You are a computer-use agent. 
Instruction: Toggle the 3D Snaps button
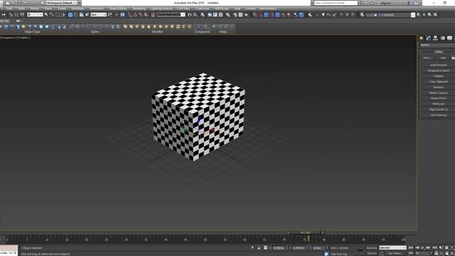[x=129, y=14]
